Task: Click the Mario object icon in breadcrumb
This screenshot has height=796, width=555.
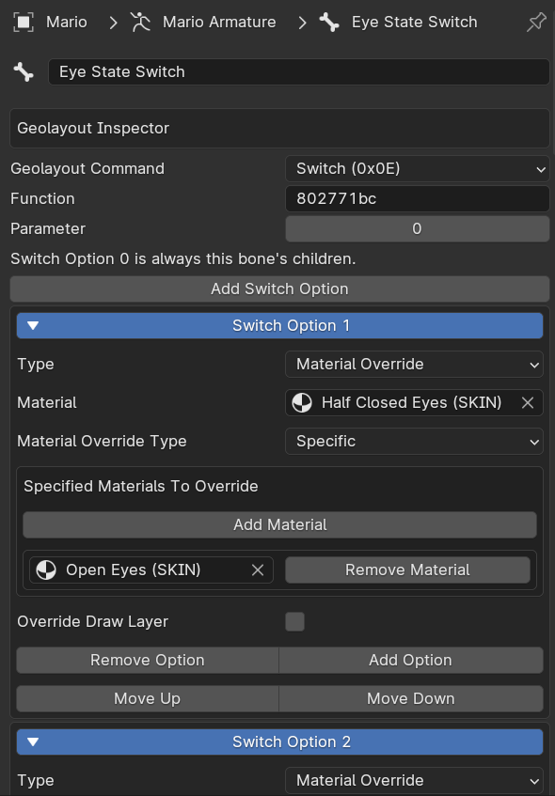Action: pyautogui.click(x=24, y=22)
